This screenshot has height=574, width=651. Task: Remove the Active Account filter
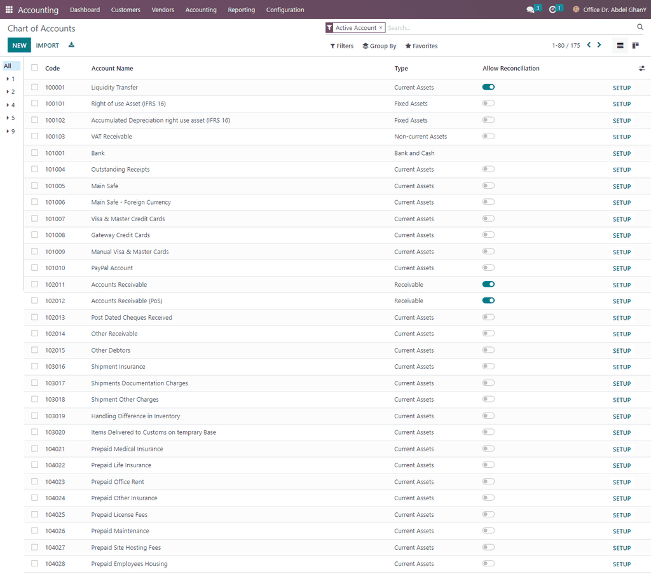point(380,28)
